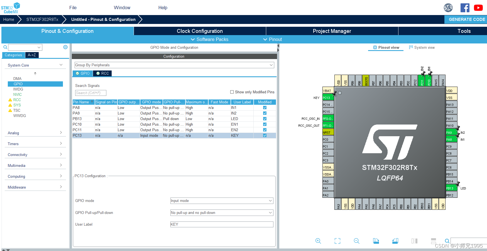Image resolution: width=487 pixels, height=251 pixels.
Task: Fit the chip view to screen
Action: pyautogui.click(x=337, y=241)
